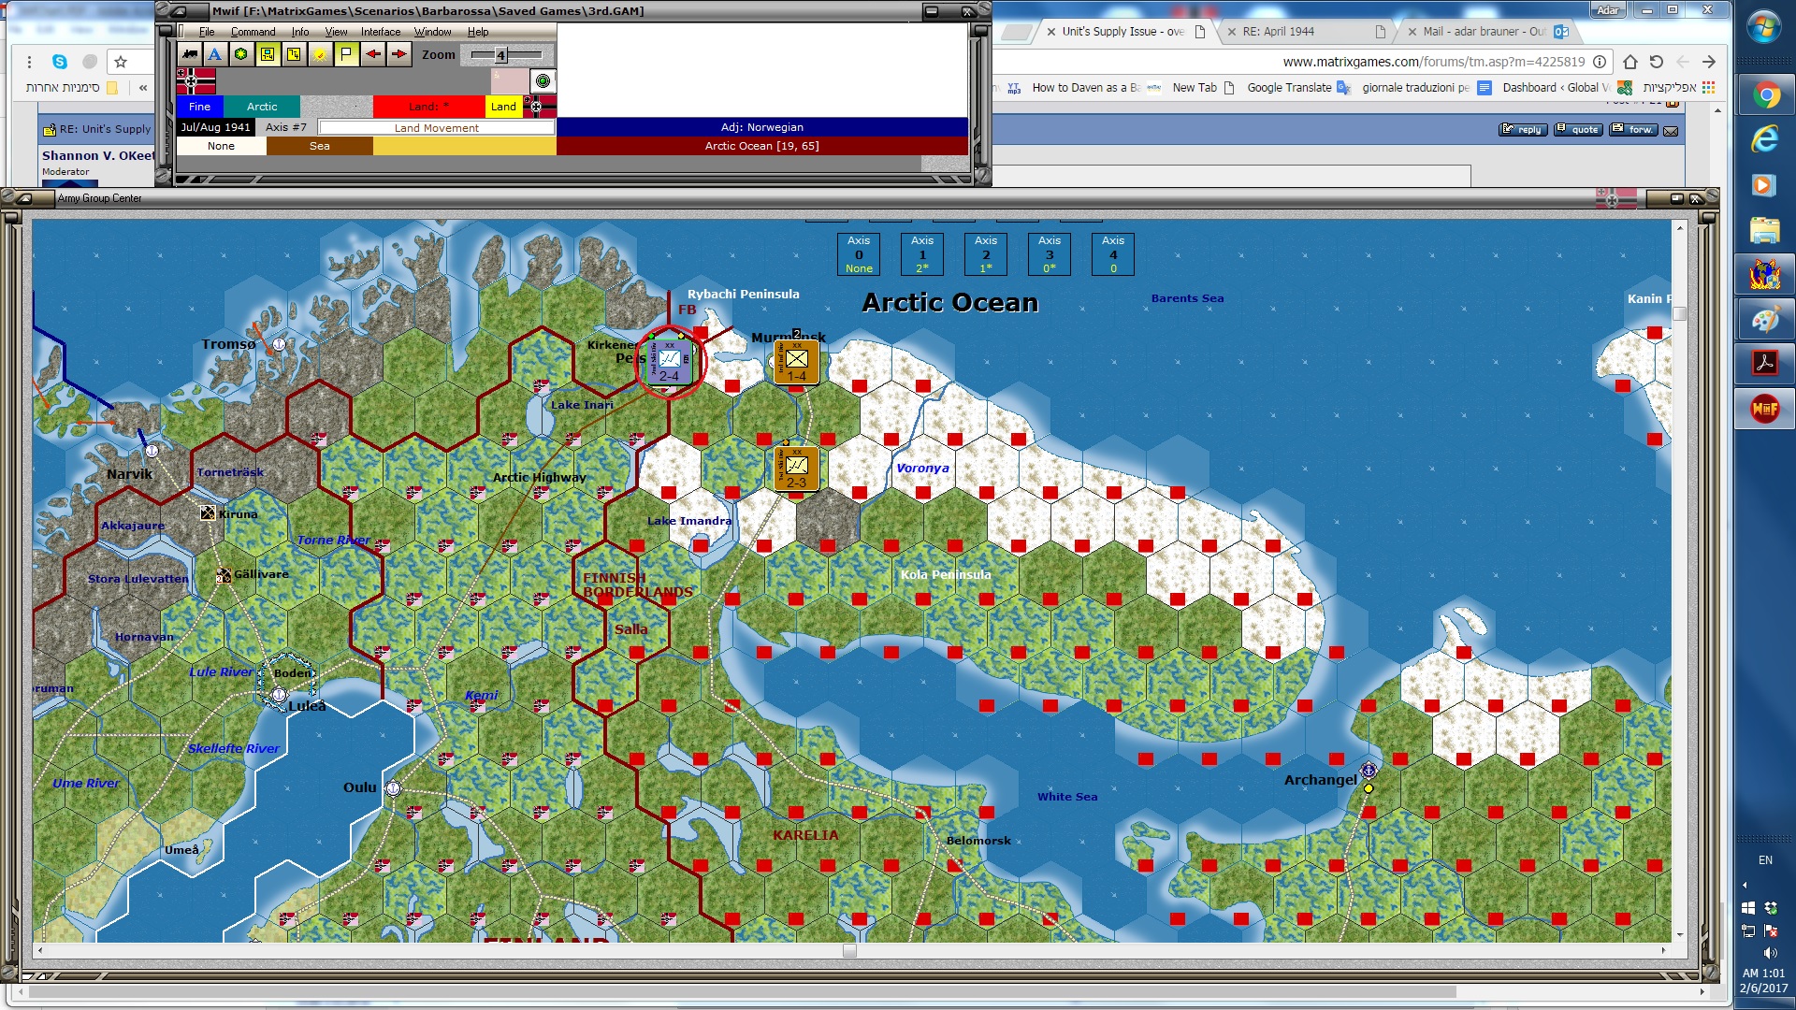Viewport: 1796px width, 1010px height.
Task: Click the Land Movement phase field
Action: (437, 128)
